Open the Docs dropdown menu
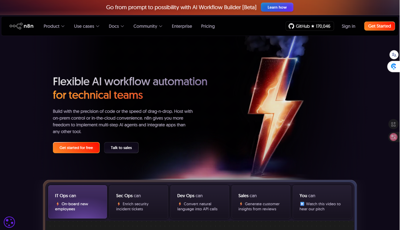 (116, 26)
